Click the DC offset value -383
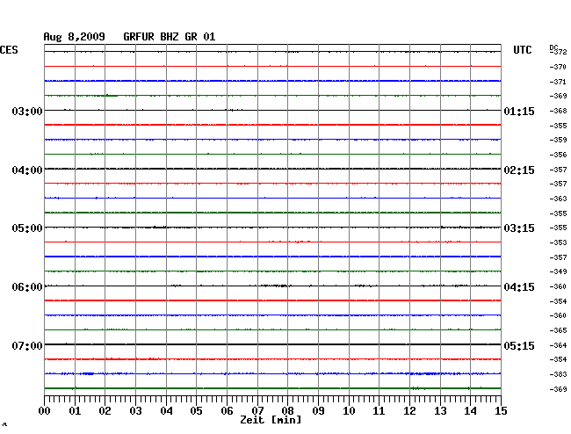Viewport: 571px width, 434px height. [558, 374]
